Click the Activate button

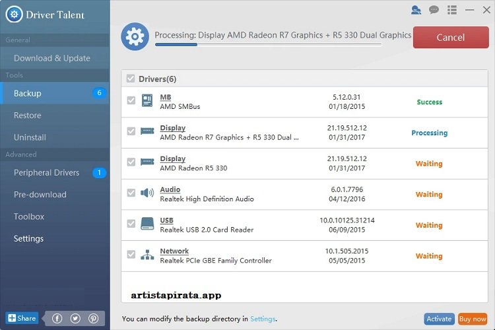[x=439, y=319]
